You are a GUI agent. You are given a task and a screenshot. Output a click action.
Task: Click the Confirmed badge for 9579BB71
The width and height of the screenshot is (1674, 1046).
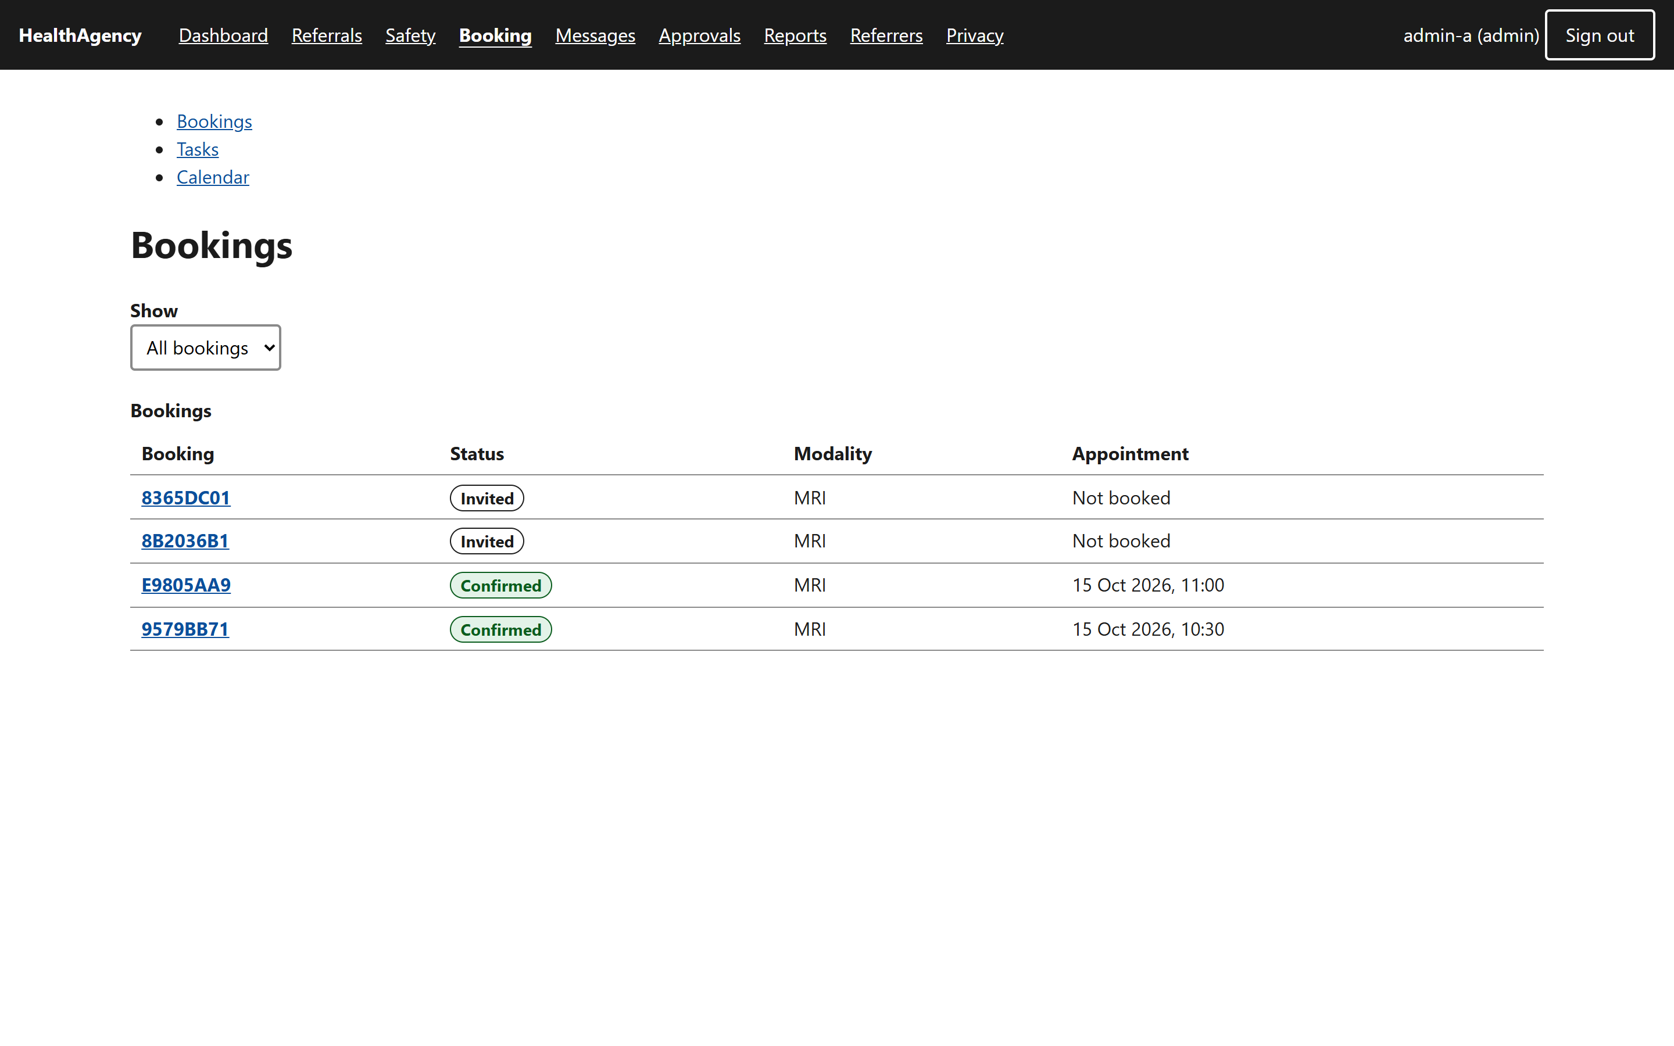click(501, 629)
